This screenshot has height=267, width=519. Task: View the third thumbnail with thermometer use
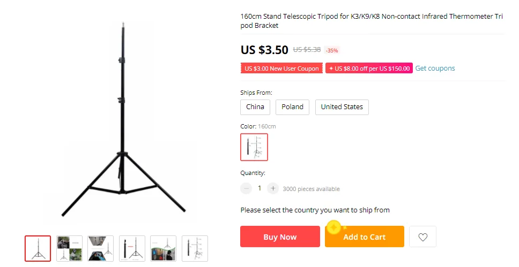[x=101, y=249]
